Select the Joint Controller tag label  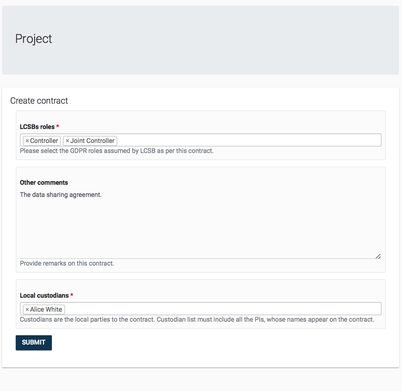pyautogui.click(x=92, y=141)
